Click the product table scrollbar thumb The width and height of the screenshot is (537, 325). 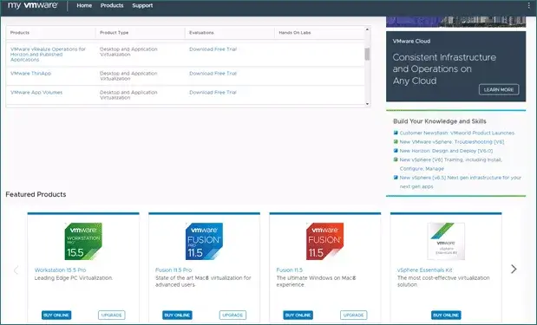click(367, 54)
